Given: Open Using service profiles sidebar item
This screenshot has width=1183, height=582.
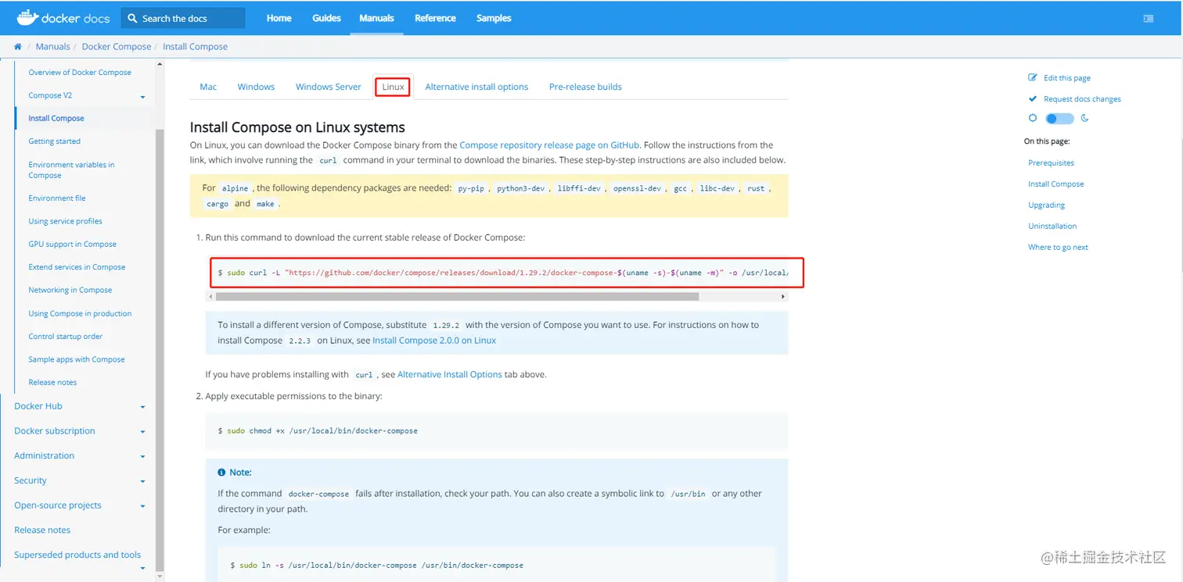Looking at the screenshot, I should click(65, 222).
